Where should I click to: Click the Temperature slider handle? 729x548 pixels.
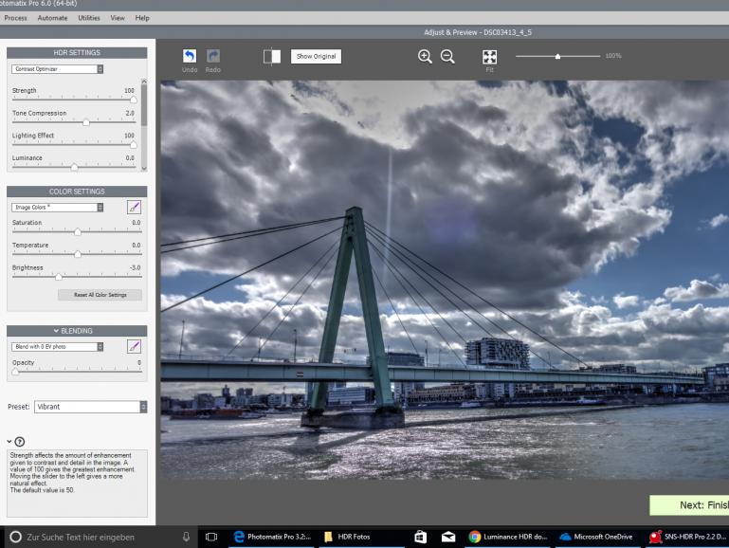pos(78,254)
